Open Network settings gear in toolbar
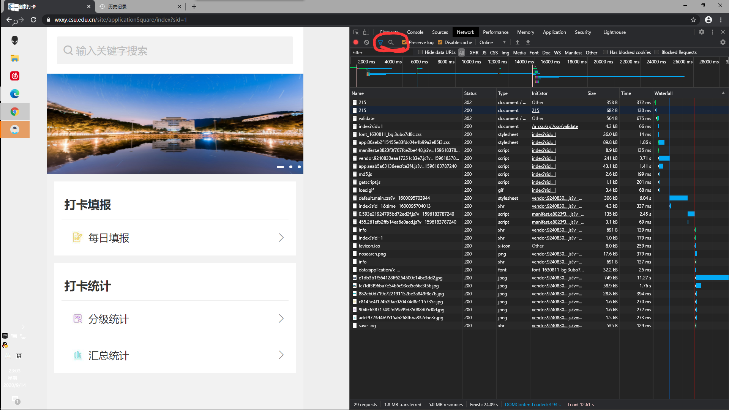The height and width of the screenshot is (410, 729). pos(723,43)
